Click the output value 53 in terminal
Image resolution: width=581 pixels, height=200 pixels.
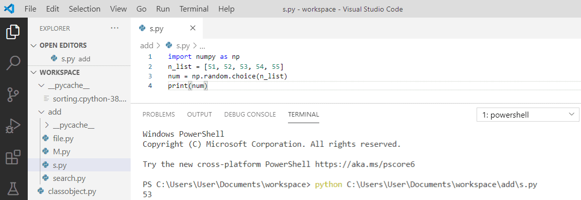point(147,194)
